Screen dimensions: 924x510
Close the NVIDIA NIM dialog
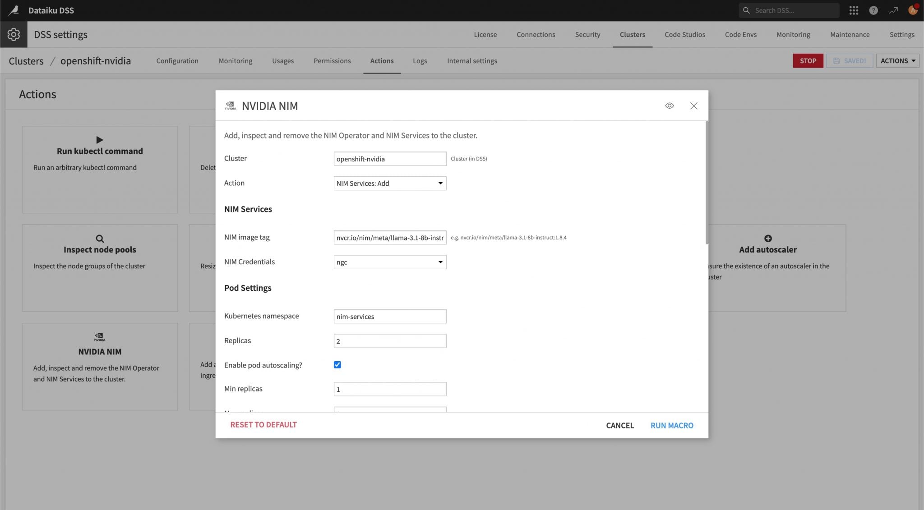tap(693, 106)
